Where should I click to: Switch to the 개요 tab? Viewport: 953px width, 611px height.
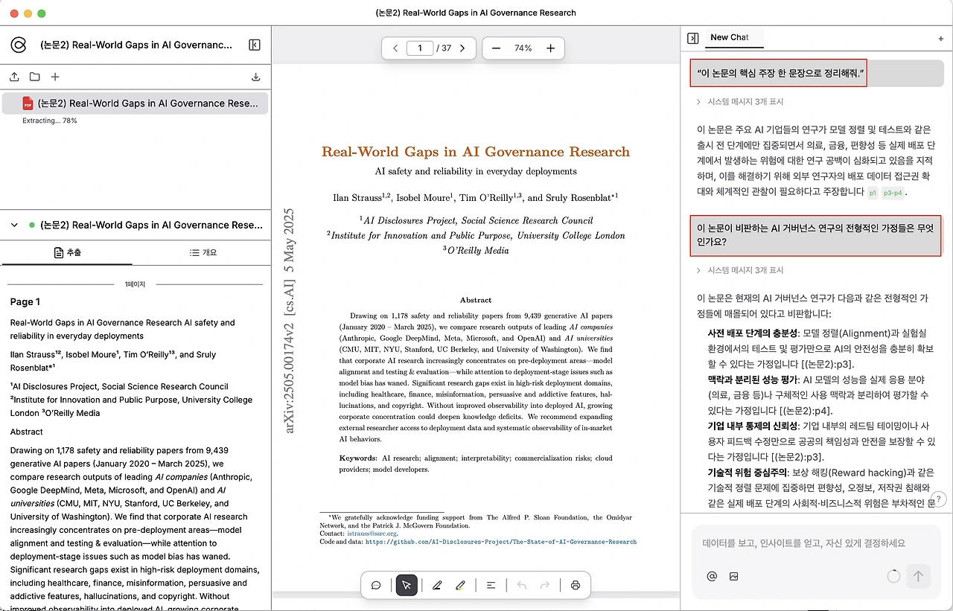point(203,253)
